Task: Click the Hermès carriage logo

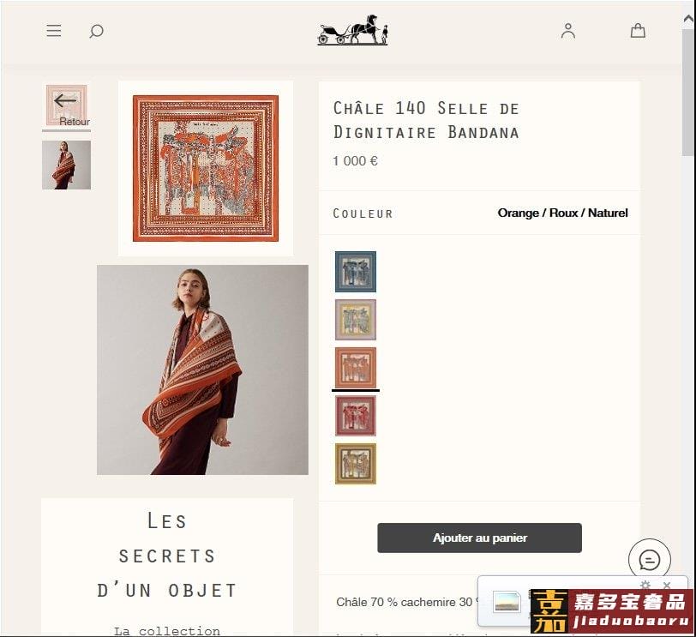Action: click(x=353, y=30)
